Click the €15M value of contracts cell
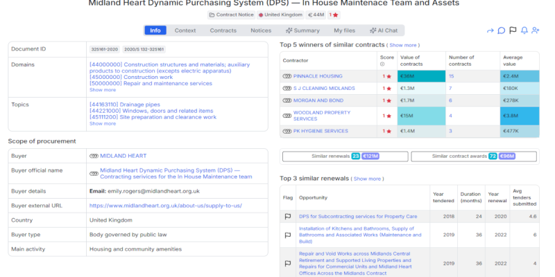Viewport: 555px width, 277px height. click(422, 116)
